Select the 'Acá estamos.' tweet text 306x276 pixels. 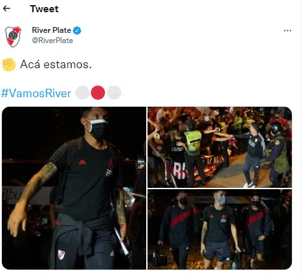(56, 64)
